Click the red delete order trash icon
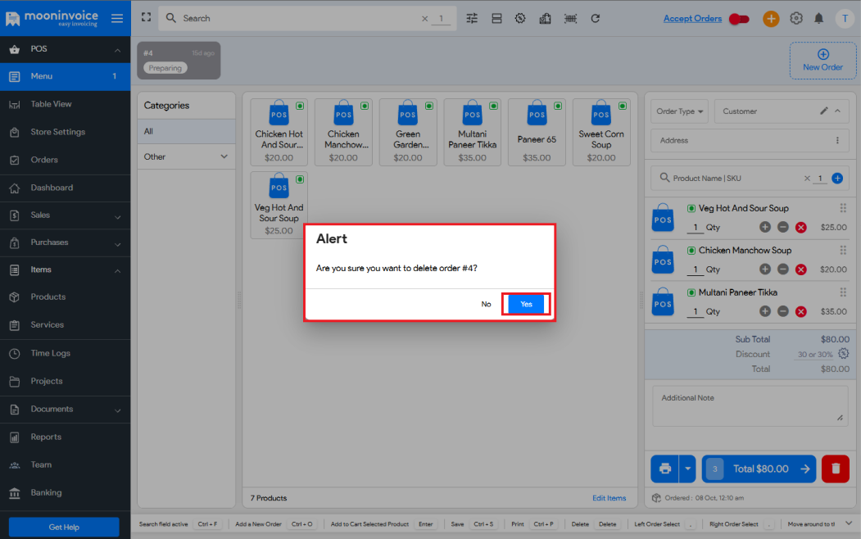861x539 pixels. tap(835, 469)
